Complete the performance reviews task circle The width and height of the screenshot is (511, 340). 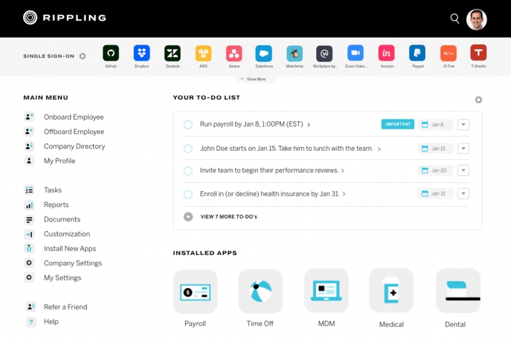(188, 171)
